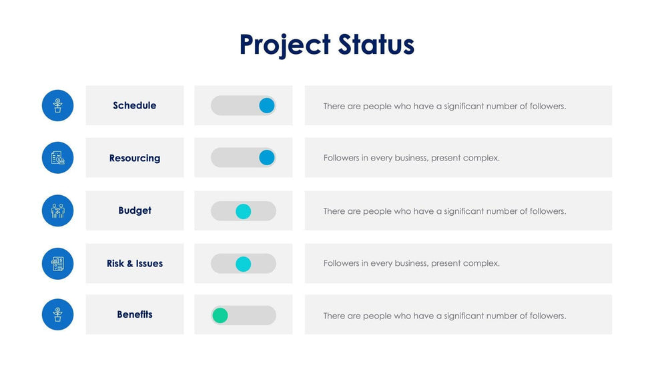Switch off the Resourcing toggle
The height and width of the screenshot is (367, 654).
click(244, 158)
